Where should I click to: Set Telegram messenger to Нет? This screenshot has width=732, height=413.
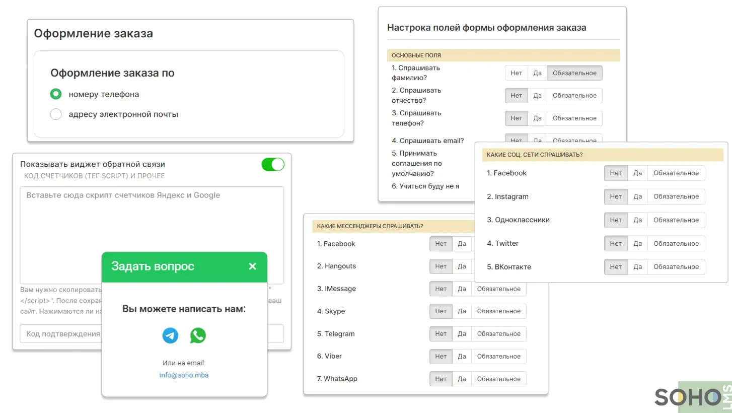click(x=441, y=334)
